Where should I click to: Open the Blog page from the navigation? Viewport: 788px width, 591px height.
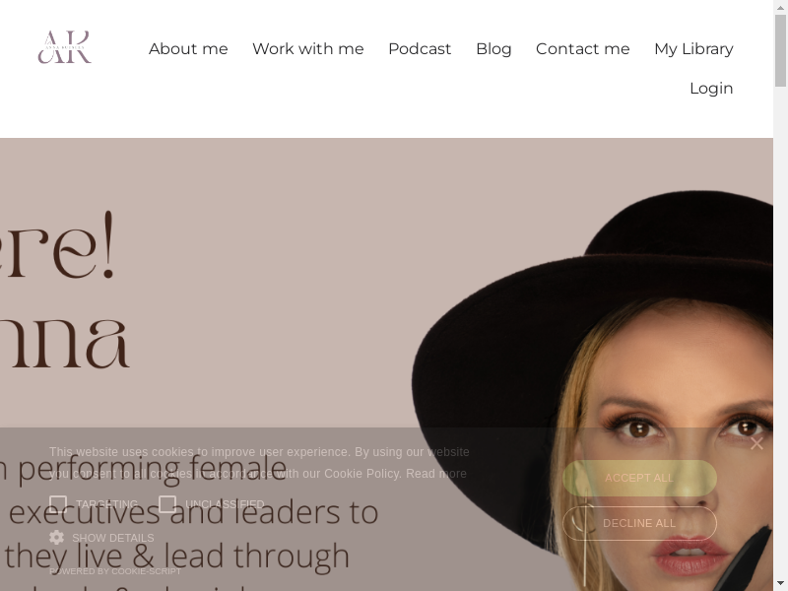click(493, 48)
